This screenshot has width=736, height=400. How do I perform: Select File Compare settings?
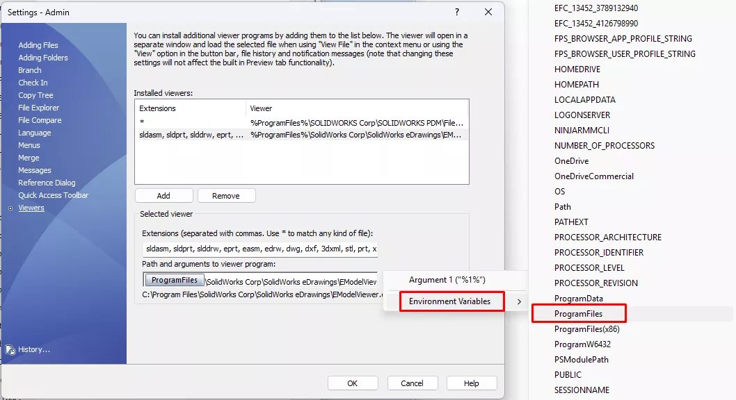pos(40,120)
